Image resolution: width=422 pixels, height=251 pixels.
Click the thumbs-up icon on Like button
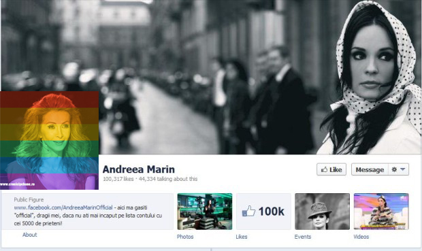click(324, 169)
